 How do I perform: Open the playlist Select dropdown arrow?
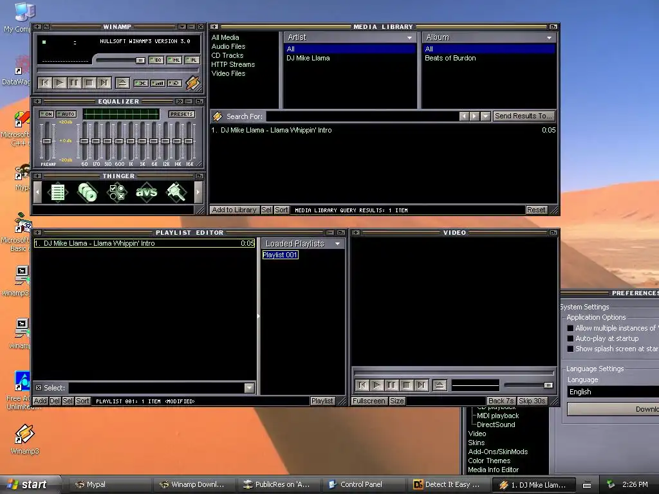249,388
